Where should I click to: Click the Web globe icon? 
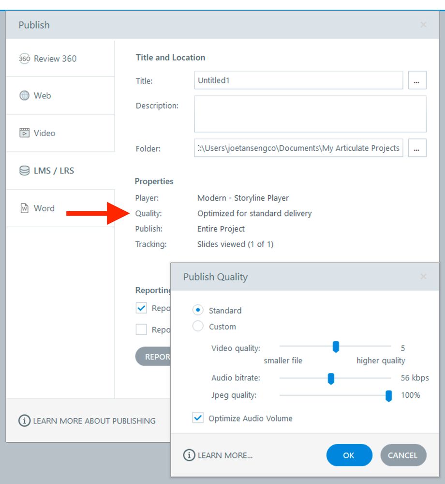click(x=24, y=95)
